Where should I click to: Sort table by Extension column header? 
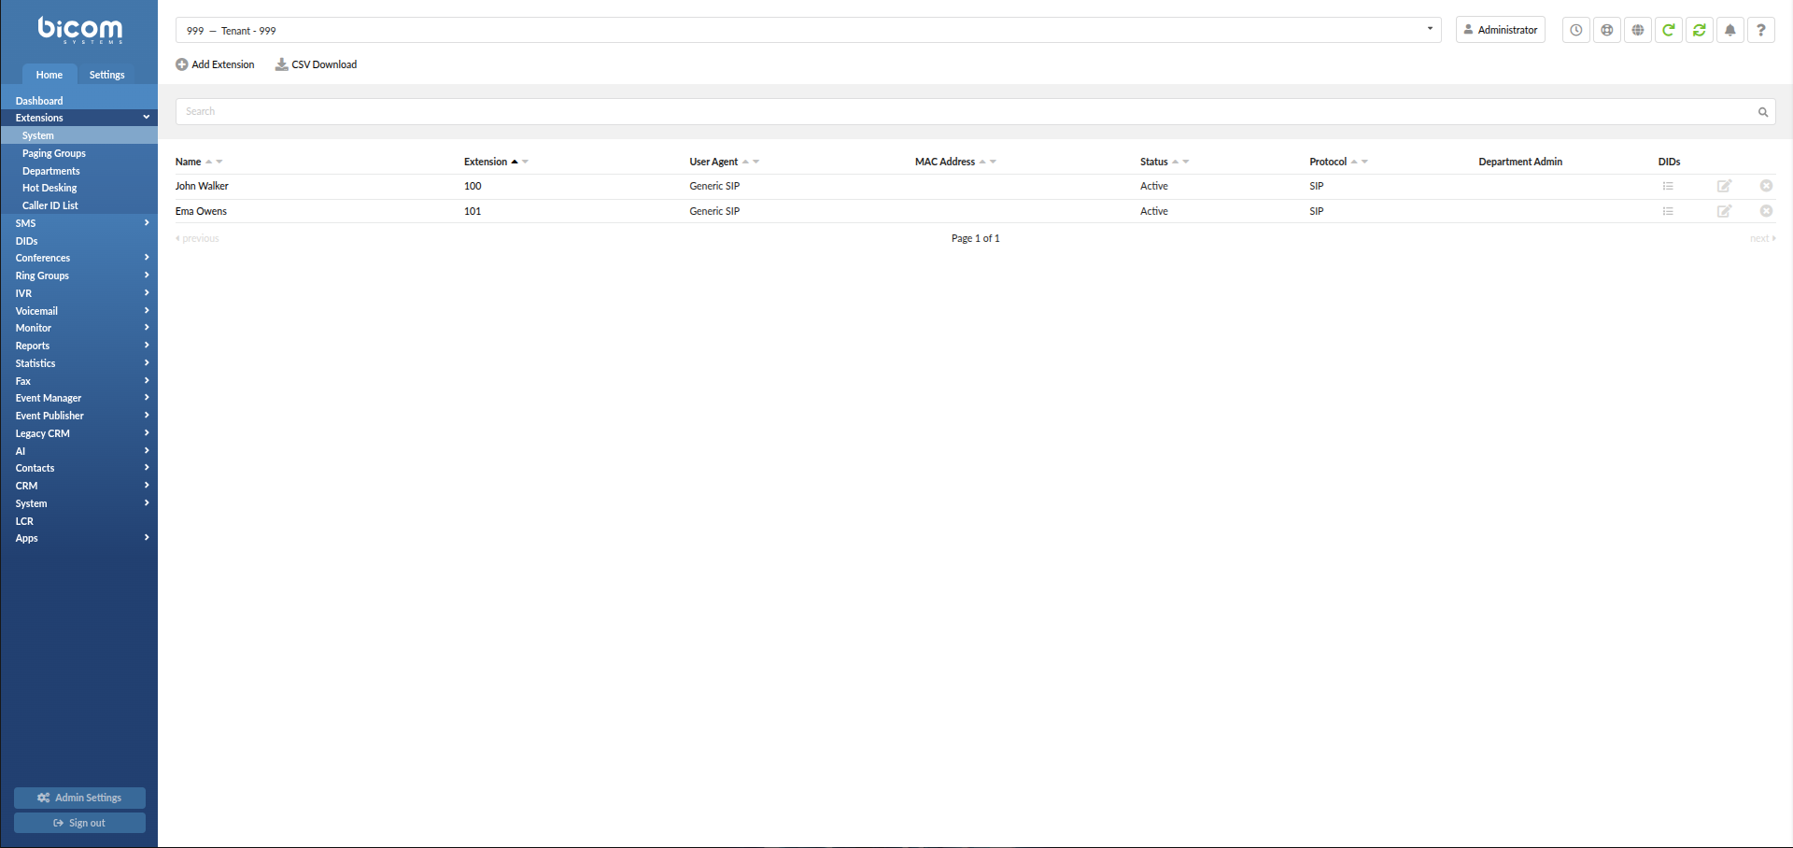coord(486,162)
